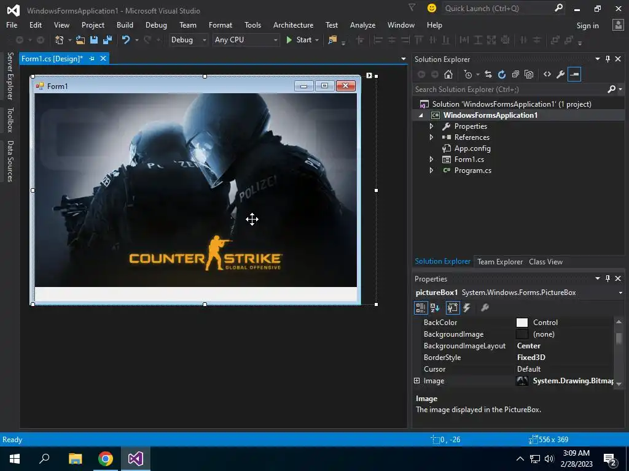
Task: Click the pin icon on Form1.cs tab
Action: tap(92, 58)
